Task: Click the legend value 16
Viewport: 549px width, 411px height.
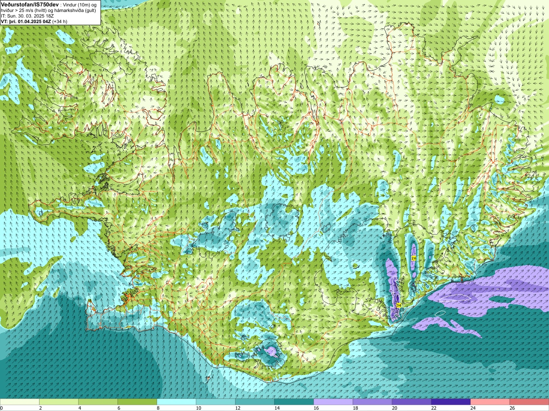Action: coord(316,408)
